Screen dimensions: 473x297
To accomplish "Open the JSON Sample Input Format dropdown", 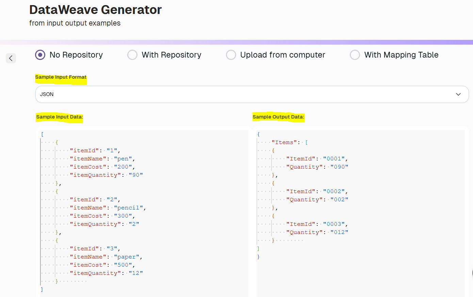I will [x=252, y=94].
